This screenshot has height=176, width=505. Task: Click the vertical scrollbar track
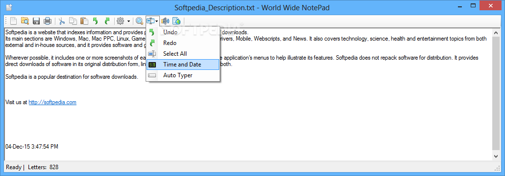click(x=496, y=94)
